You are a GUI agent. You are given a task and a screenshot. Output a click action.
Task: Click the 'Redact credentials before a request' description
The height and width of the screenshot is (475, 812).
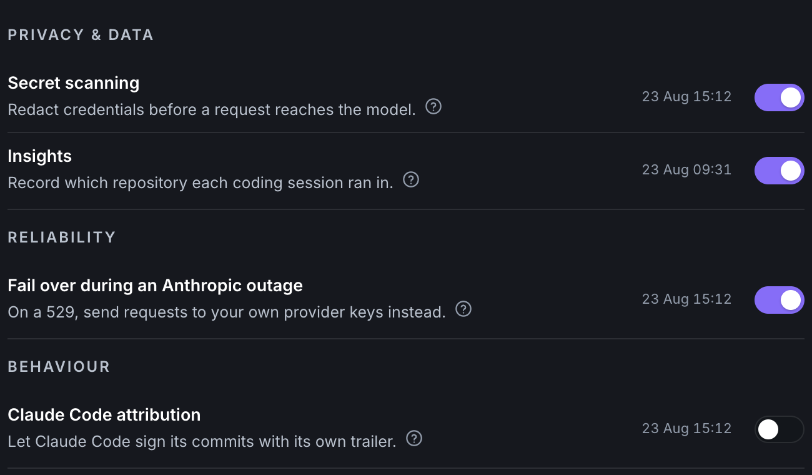click(212, 110)
